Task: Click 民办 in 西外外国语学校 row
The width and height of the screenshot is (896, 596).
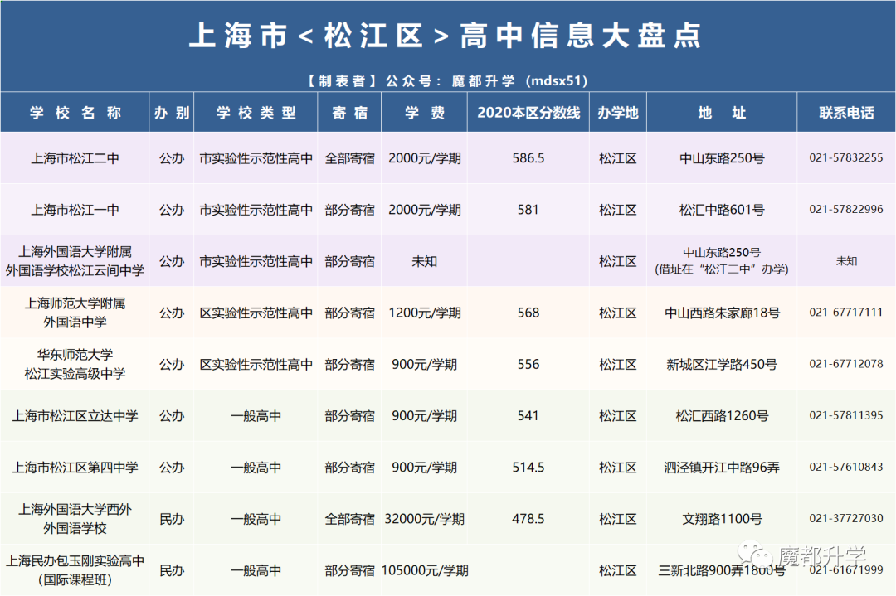Action: click(x=172, y=518)
